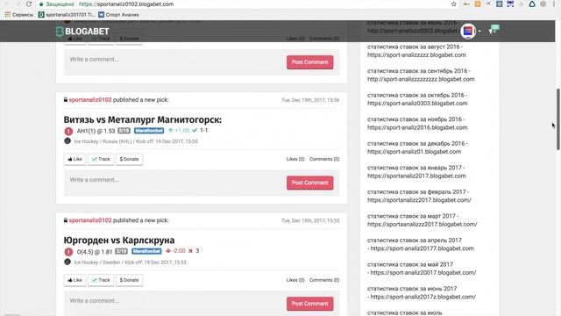Viewport: 561px width, 316px height.
Task: Open the Спорт Анализ bookmark
Action: (118, 15)
